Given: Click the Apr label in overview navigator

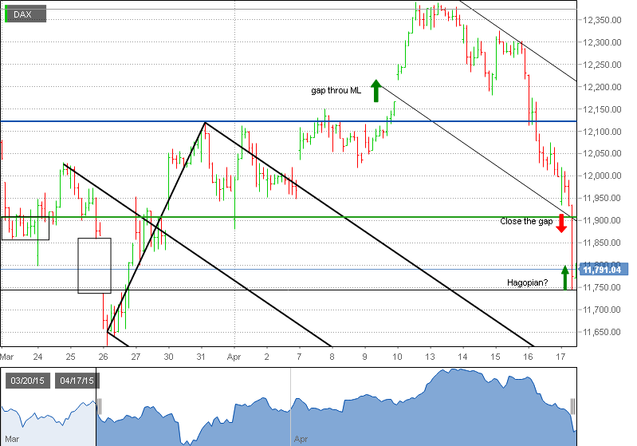Looking at the screenshot, I should click(x=301, y=439).
